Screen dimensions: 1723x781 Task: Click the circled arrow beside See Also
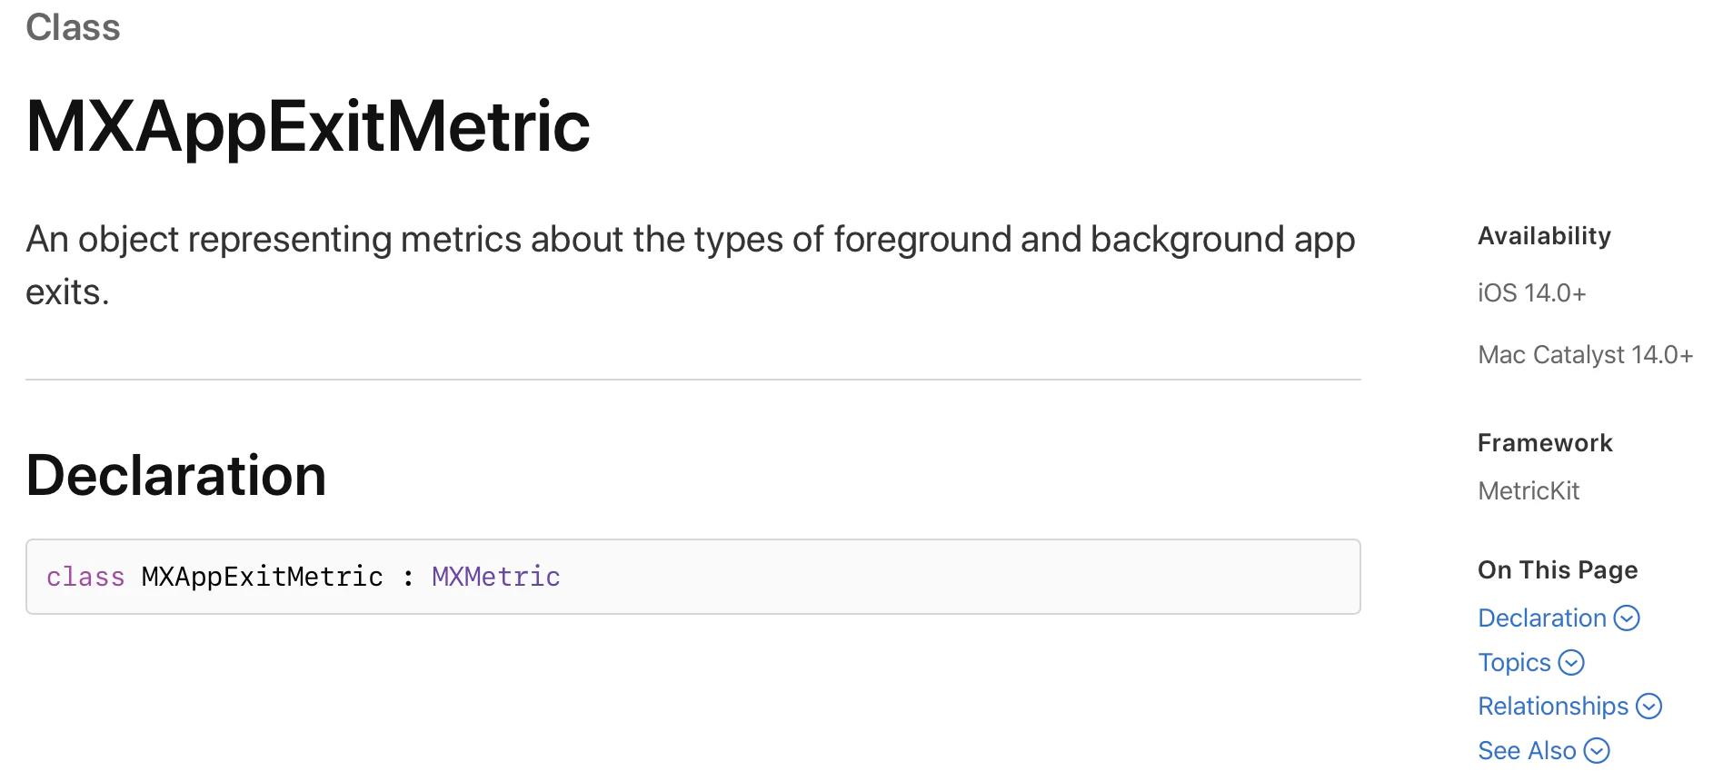point(1597,751)
